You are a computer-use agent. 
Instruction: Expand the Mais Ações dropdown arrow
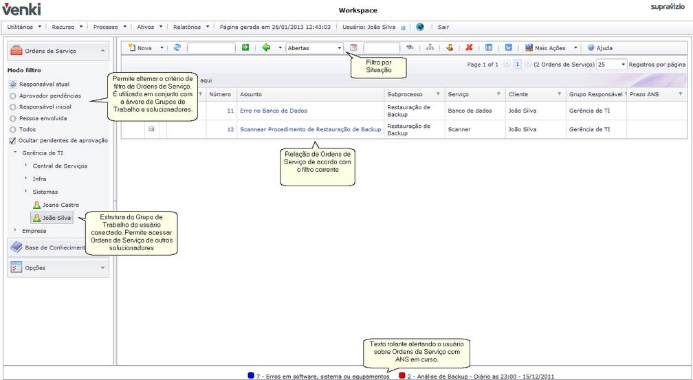576,47
